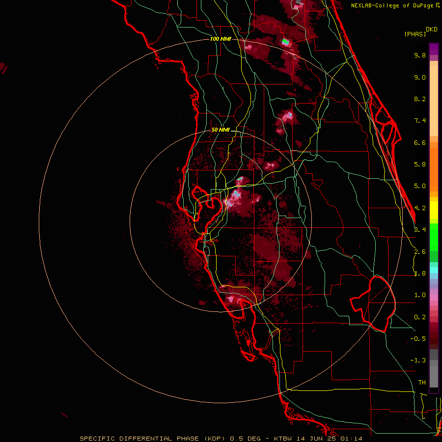The height and width of the screenshot is (442, 442).
Task: Pick the purple band on the color bar
Action: click(434, 49)
